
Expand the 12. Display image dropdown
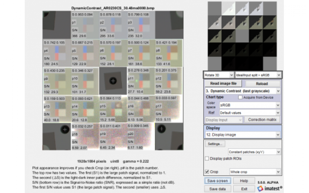(x=243, y=135)
